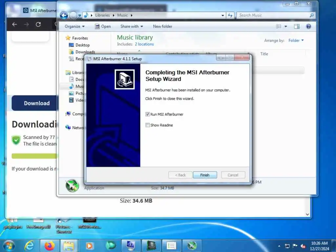
Task: Click the application icon in details pane
Action: click(72, 186)
